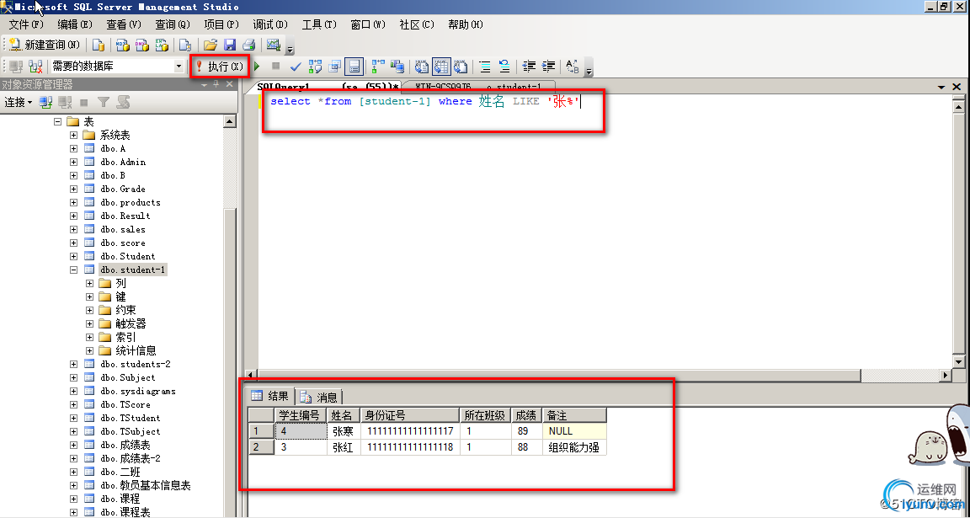Select Results to Text icon

point(422,66)
